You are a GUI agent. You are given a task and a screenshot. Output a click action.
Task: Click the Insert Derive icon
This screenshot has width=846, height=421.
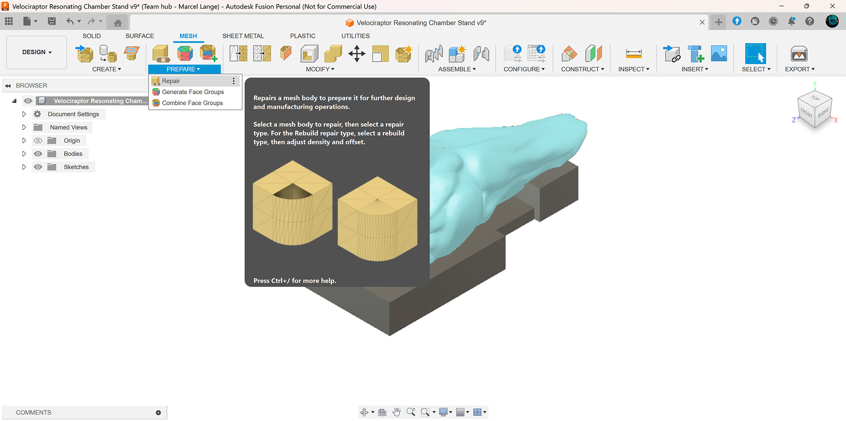[x=672, y=54]
